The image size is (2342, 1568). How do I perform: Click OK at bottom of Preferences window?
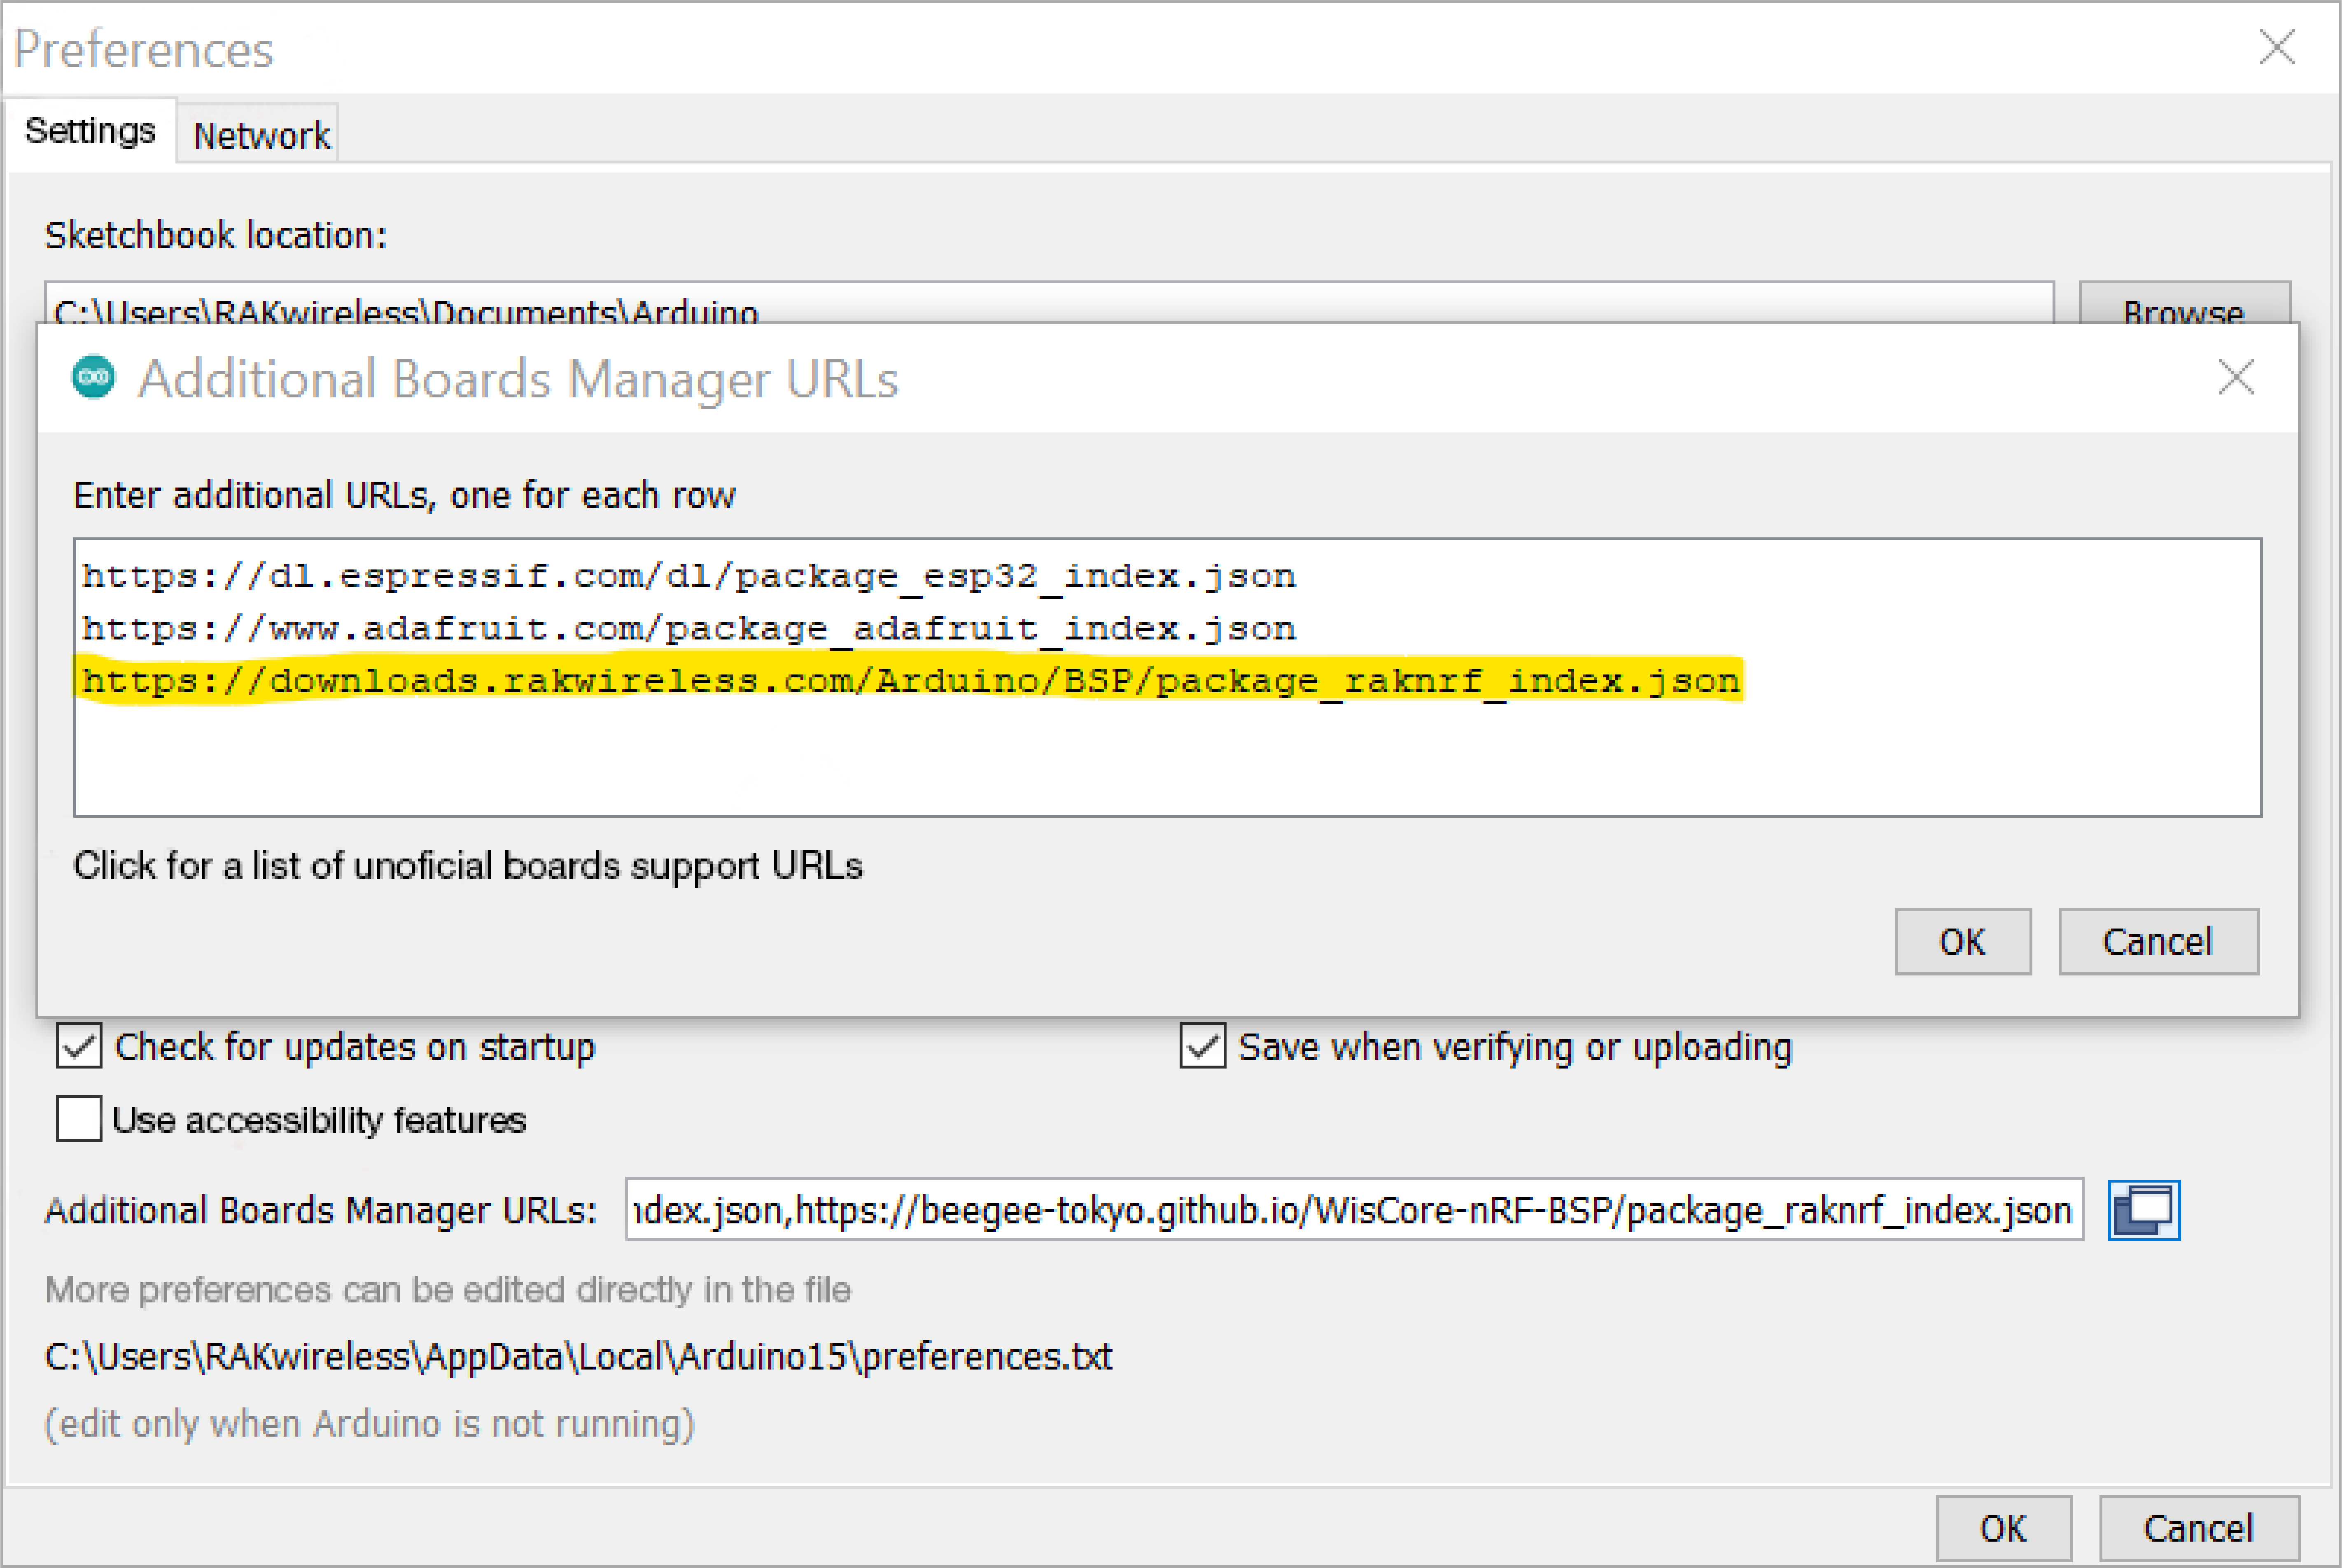(x=2004, y=1528)
